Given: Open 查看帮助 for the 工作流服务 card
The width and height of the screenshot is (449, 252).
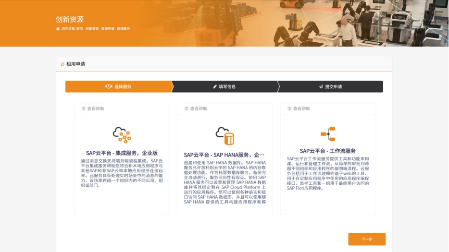Looking at the screenshot, I should pos(299,108).
